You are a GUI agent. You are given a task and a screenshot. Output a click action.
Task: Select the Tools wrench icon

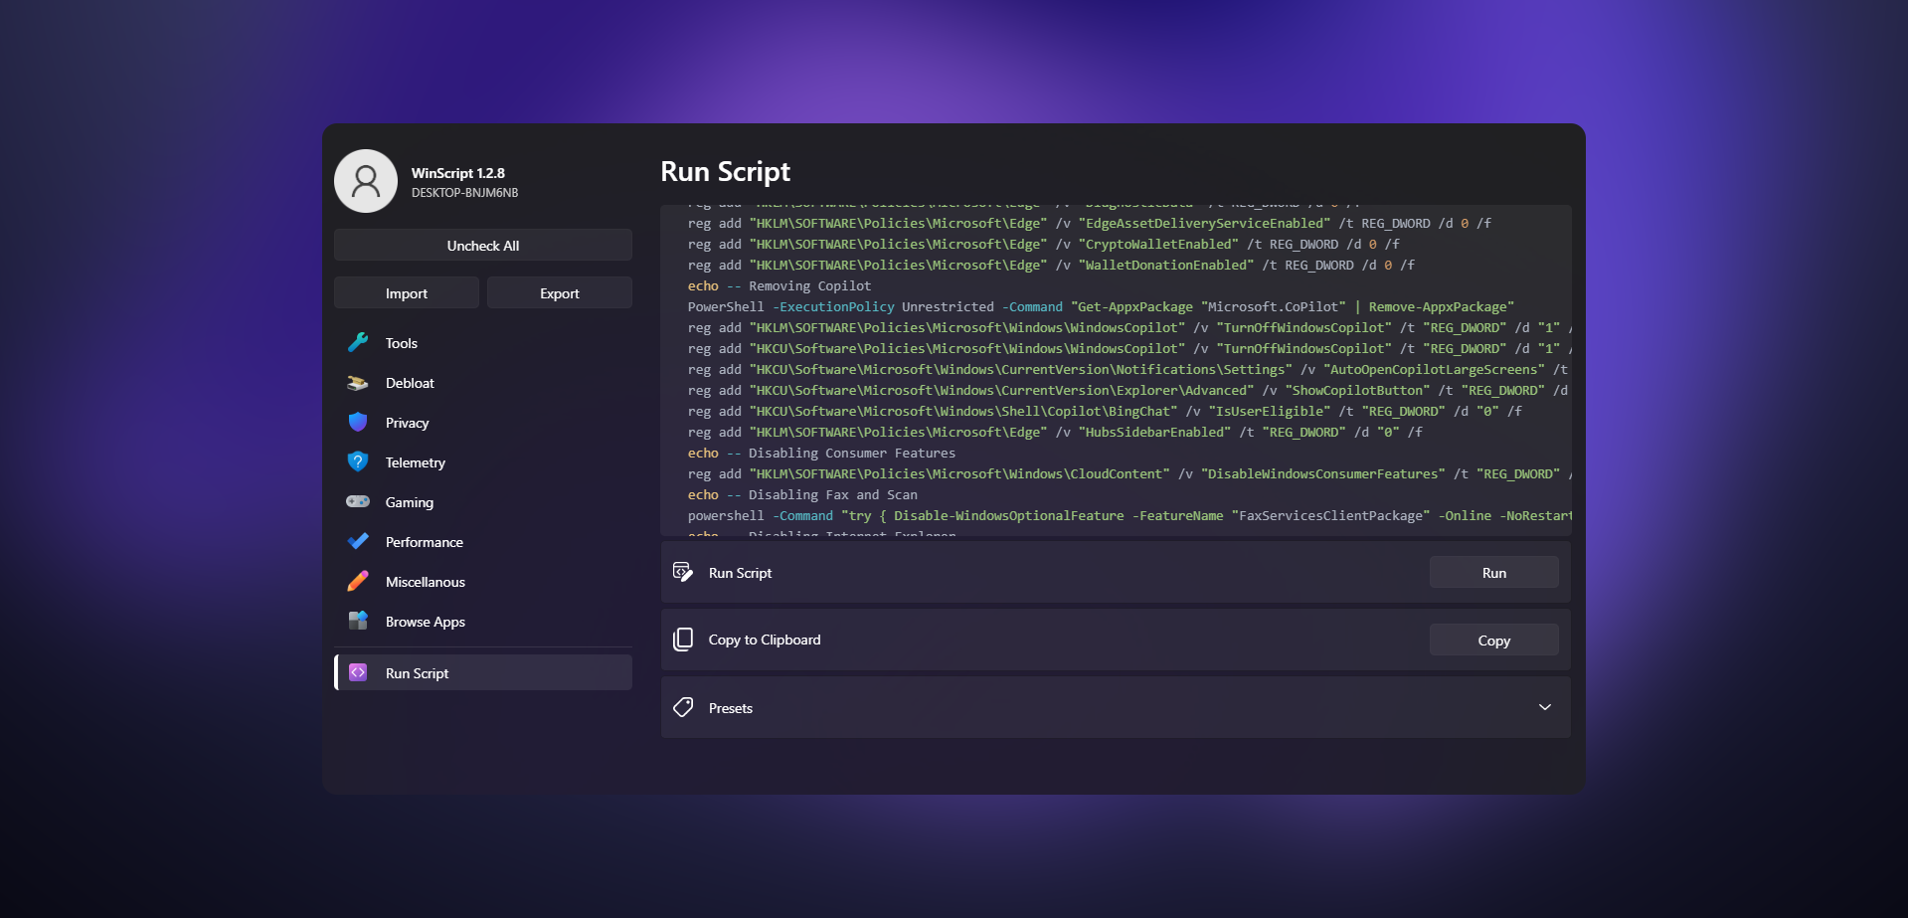358,342
